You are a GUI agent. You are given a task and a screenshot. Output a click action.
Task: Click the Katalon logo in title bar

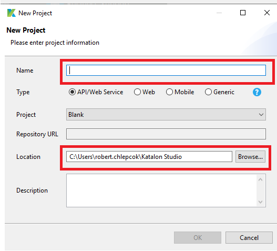[x=12, y=13]
